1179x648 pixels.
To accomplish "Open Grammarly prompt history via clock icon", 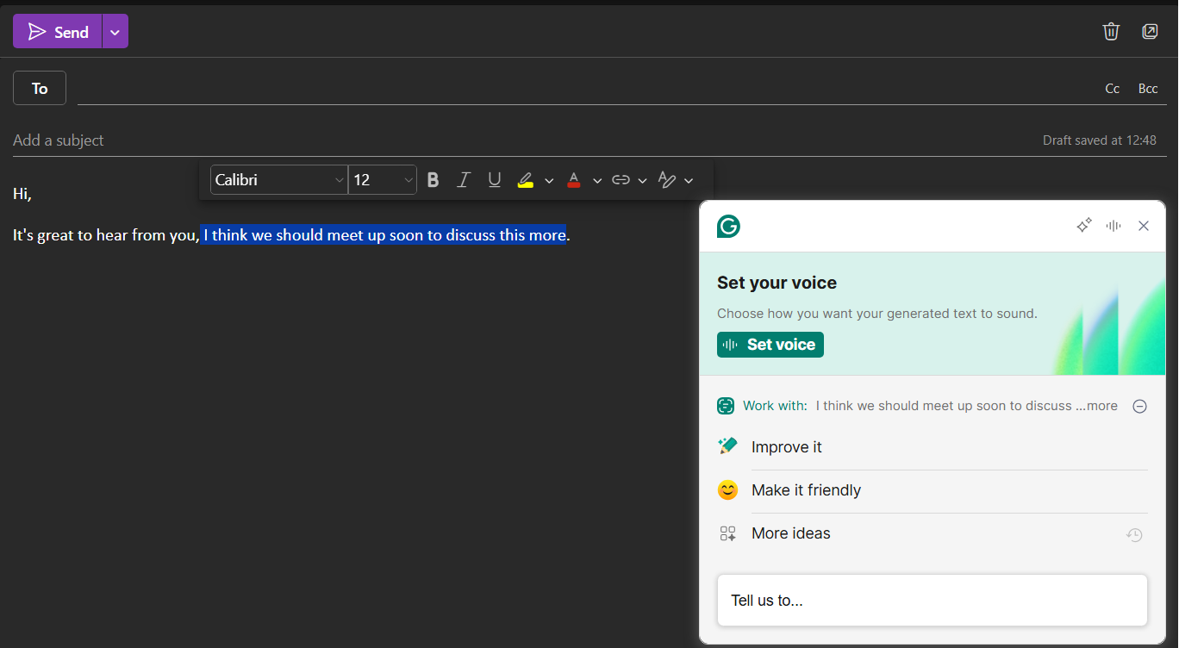I will pos(1134,534).
